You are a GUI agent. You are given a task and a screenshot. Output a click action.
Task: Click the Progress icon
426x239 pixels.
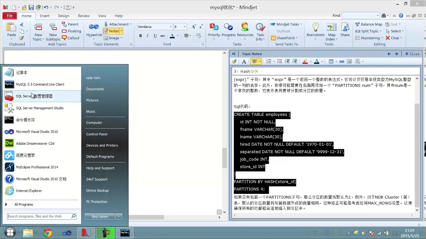click(x=228, y=27)
